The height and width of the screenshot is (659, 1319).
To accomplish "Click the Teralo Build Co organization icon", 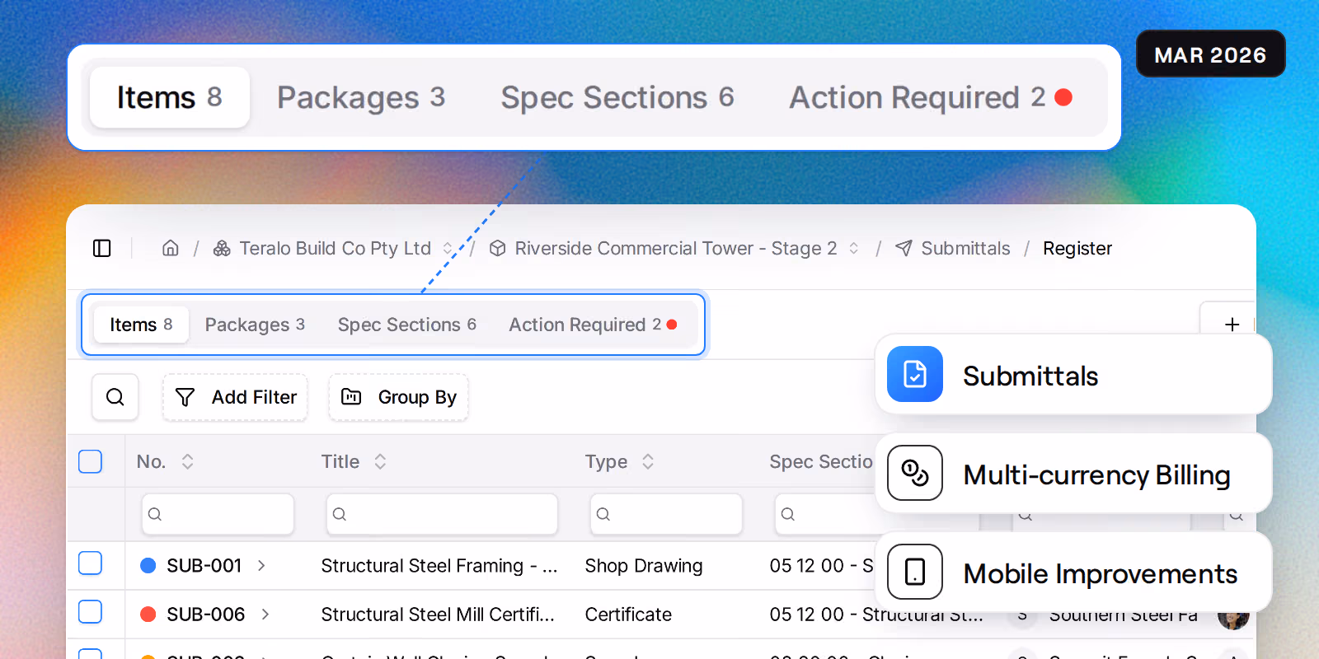I will tap(222, 248).
